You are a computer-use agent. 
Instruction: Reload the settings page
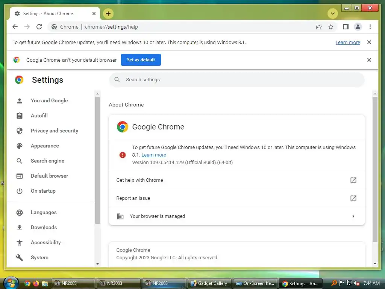(x=39, y=27)
